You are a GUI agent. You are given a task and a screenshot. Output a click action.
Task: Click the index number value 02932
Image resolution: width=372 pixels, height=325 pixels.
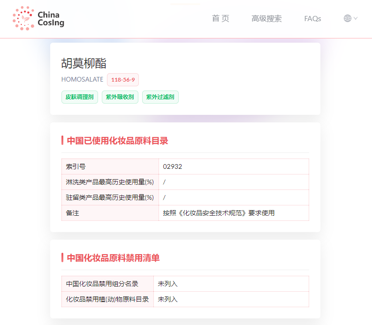pyautogui.click(x=173, y=166)
